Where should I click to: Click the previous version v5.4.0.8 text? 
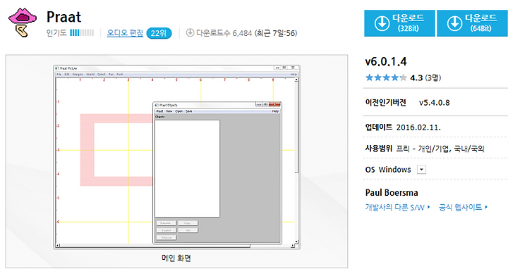point(434,103)
